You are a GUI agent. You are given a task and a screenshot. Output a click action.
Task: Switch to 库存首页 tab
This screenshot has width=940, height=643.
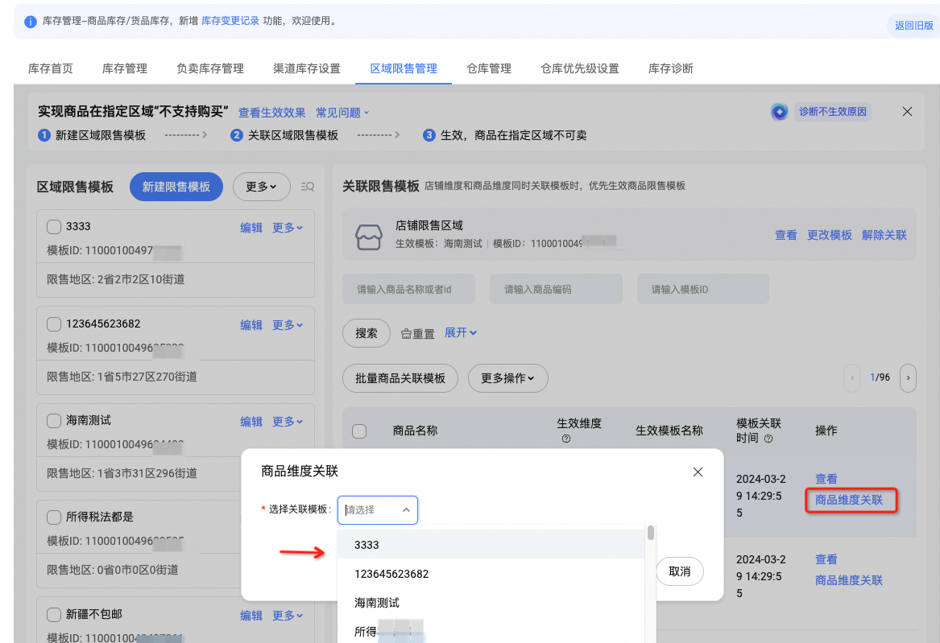tap(51, 68)
